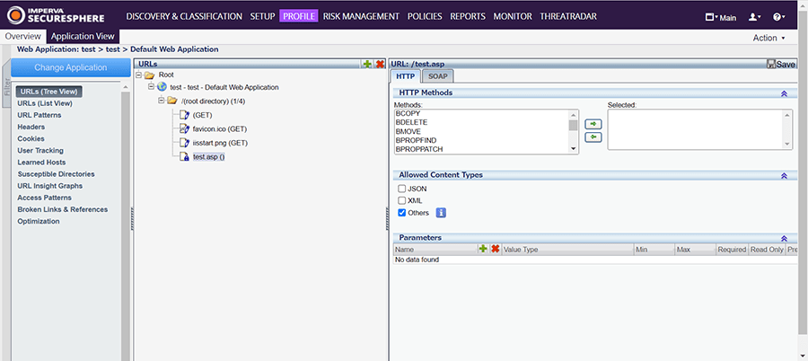Open the help question mark menu
808x361 pixels.
point(777,16)
